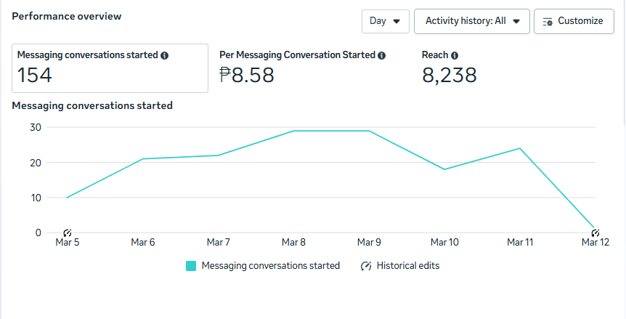The height and width of the screenshot is (319, 626).
Task: Click the chart data point for Mar 7
Action: click(x=218, y=155)
